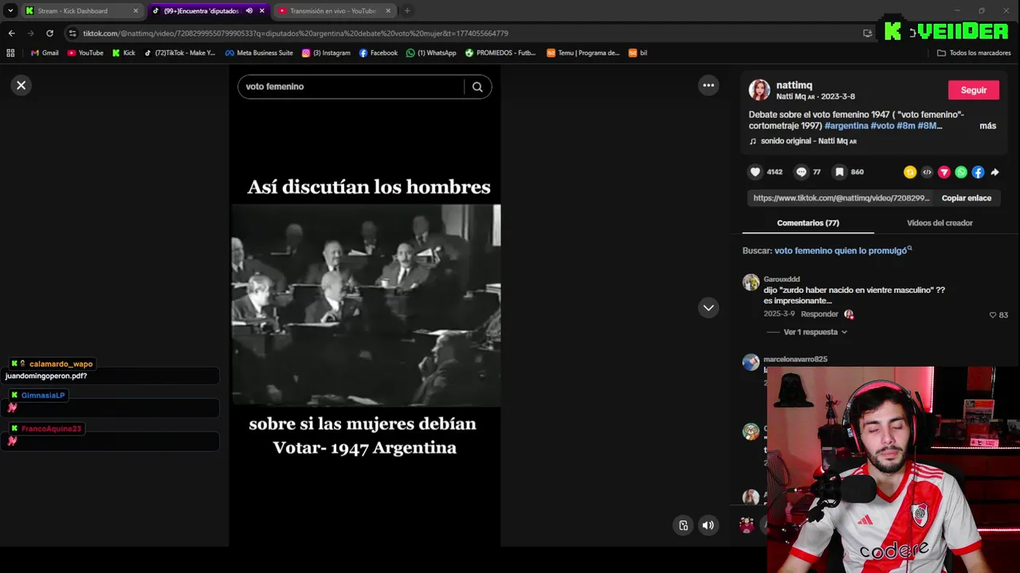The width and height of the screenshot is (1020, 573).
Task: Search voto femenino quien lo promulgó
Action: tap(842, 251)
